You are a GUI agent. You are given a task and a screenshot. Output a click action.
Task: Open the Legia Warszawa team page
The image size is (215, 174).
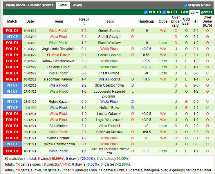[109, 120]
